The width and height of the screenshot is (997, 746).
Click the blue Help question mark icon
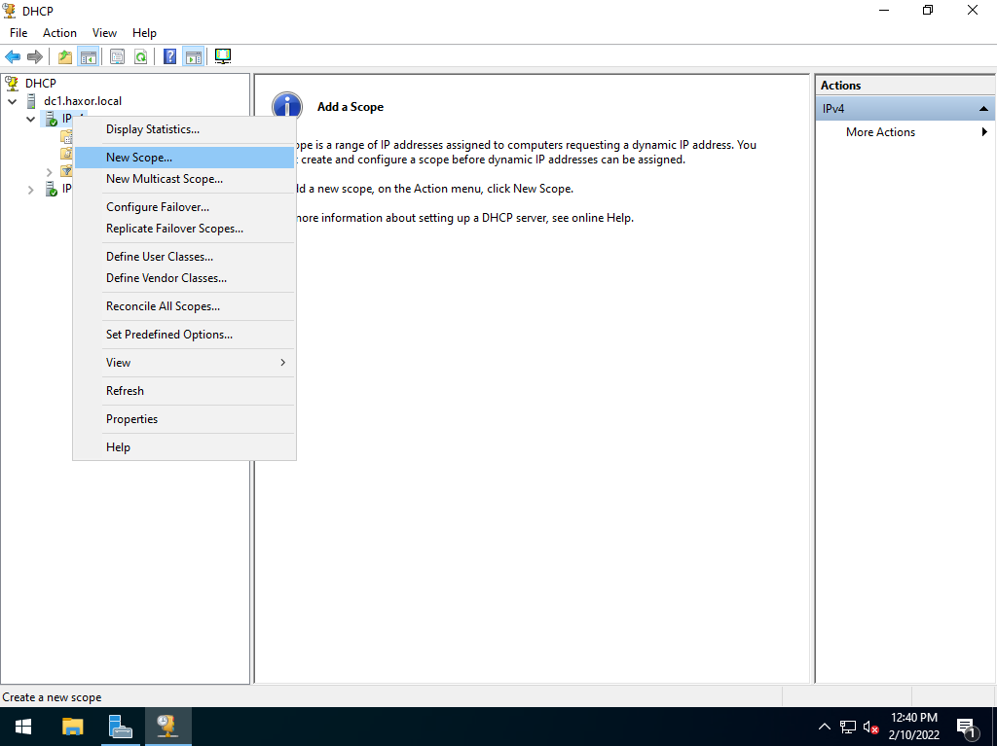coord(169,56)
